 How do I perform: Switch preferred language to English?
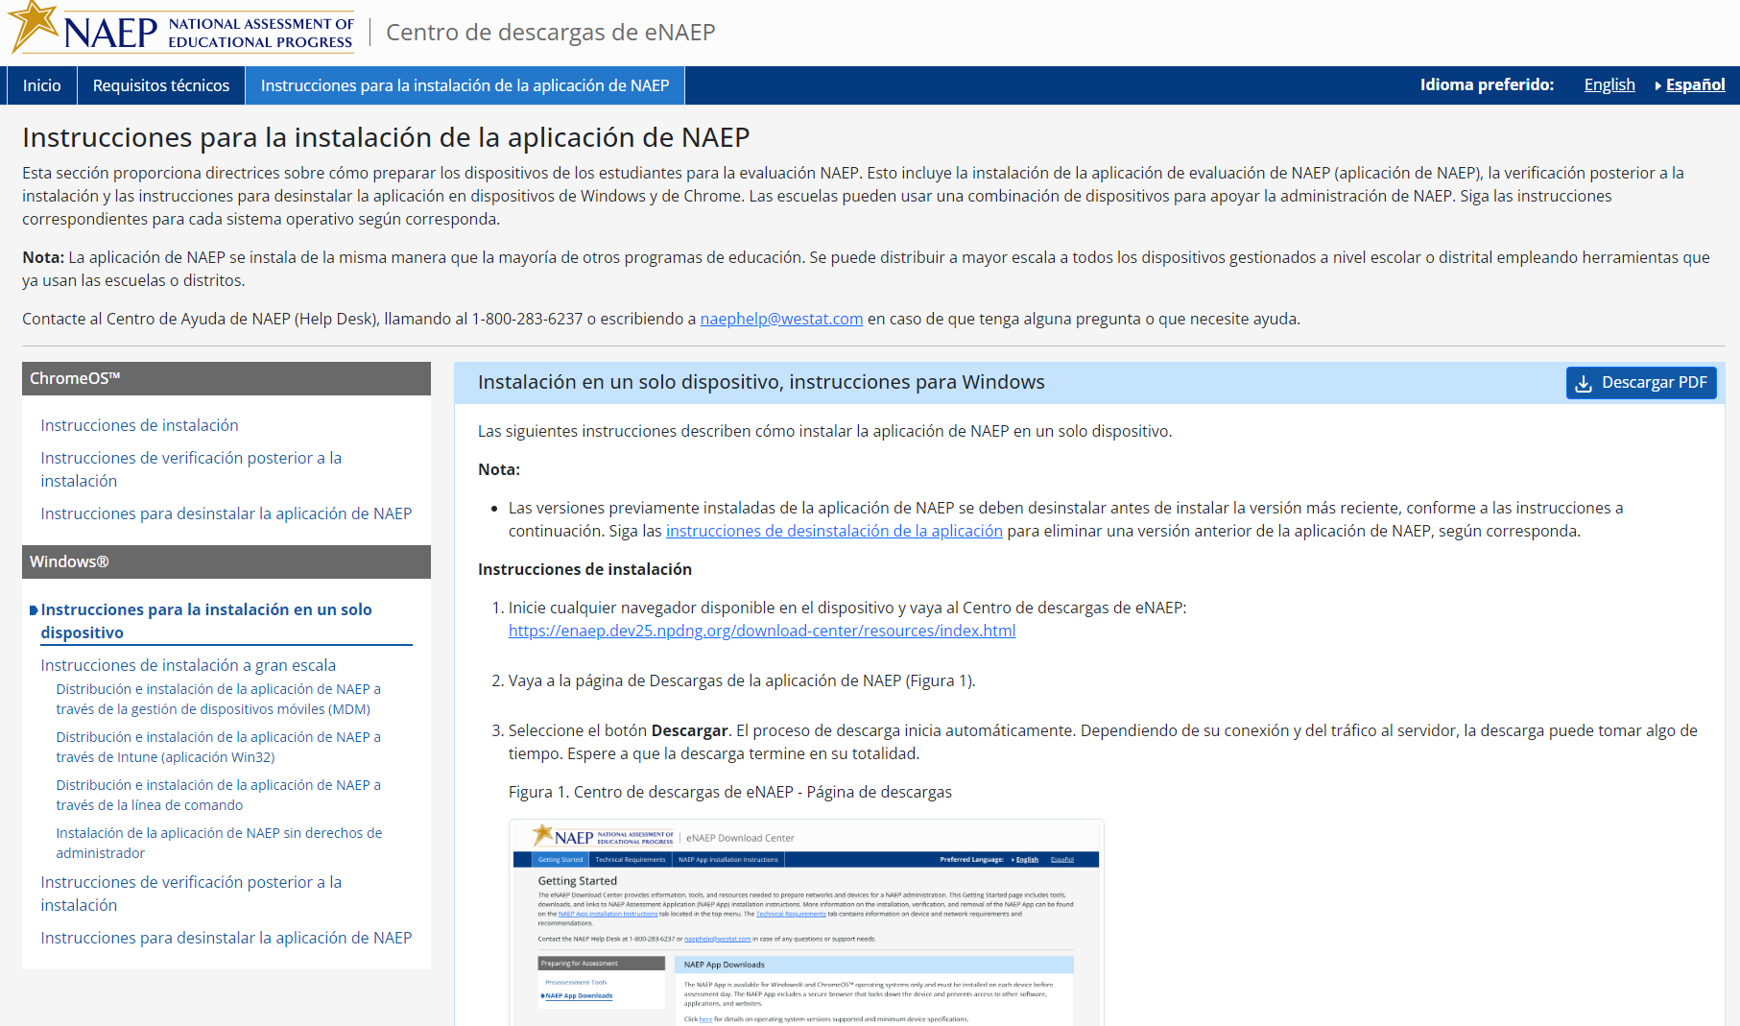(1609, 84)
